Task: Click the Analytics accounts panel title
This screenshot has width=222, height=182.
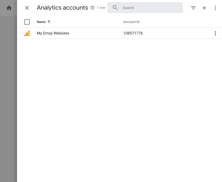Action: pyautogui.click(x=62, y=8)
